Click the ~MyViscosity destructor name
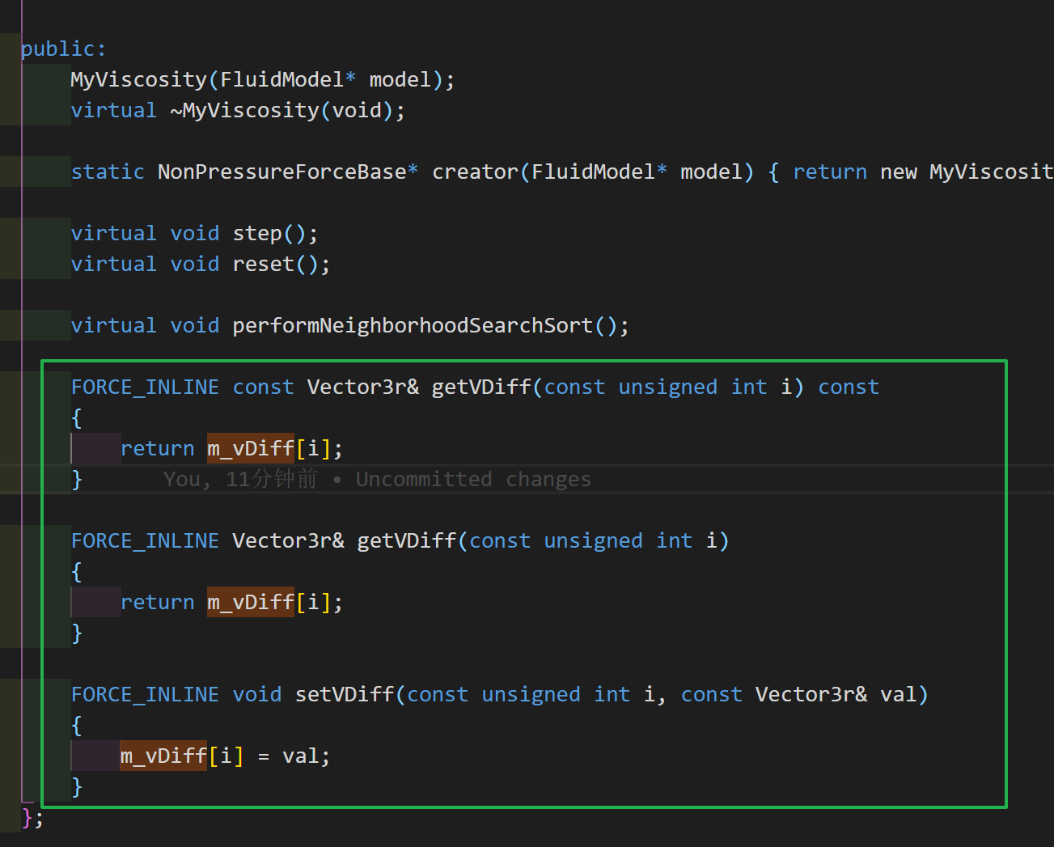This screenshot has width=1054, height=847. (244, 110)
